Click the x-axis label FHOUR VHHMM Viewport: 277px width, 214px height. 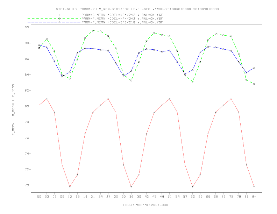145,205
